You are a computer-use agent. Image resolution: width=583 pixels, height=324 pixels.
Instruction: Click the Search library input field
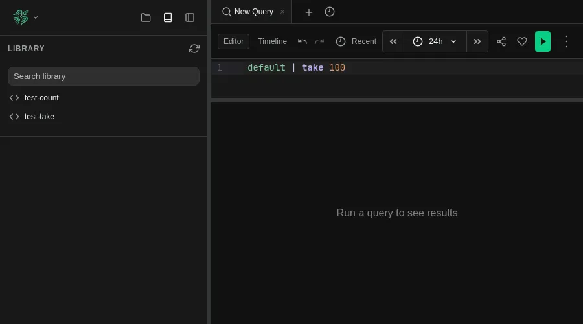pos(104,76)
